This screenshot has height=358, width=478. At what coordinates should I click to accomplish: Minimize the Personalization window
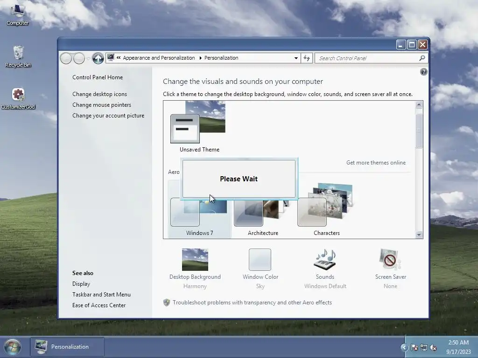401,45
